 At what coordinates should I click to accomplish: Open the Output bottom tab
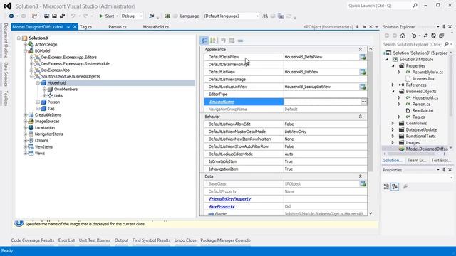pos(121,240)
